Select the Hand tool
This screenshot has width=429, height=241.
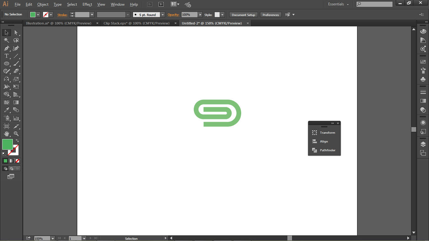click(6, 134)
